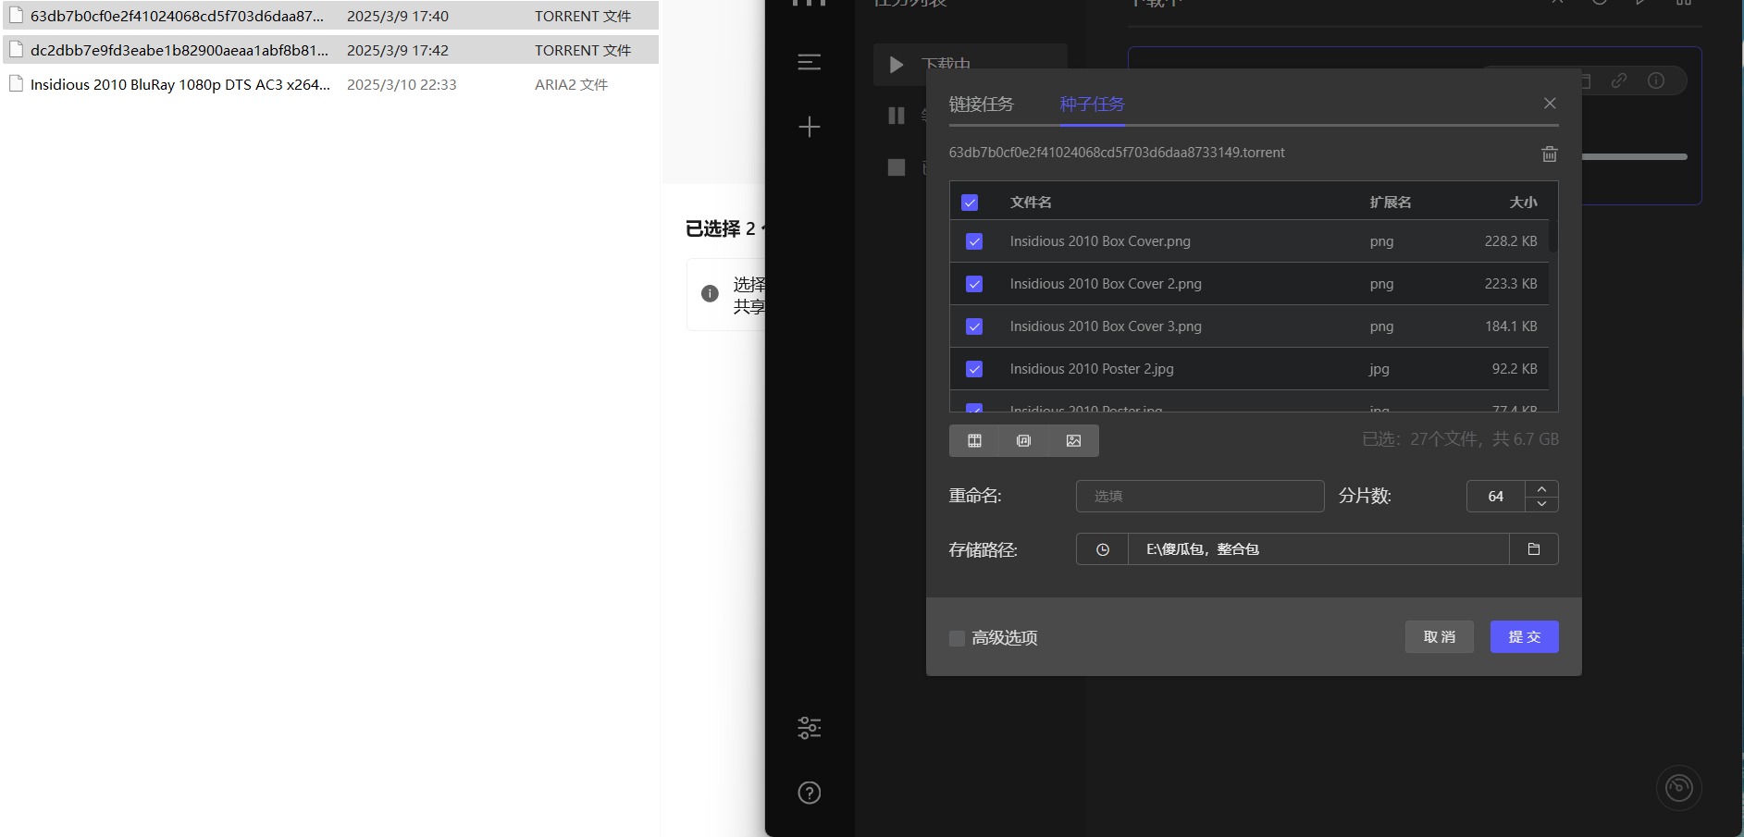Uncheck Insidious 2010 Box Cover.png
The width and height of the screenshot is (1744, 837).
tap(974, 241)
